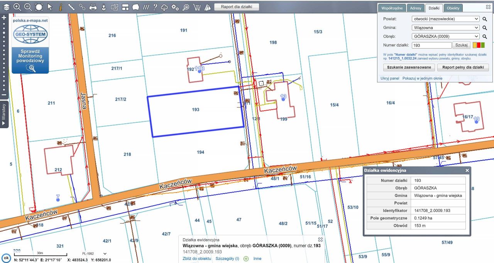The image size is (494, 263).
Task: Click the shopping cart icon
Action: 197,7
